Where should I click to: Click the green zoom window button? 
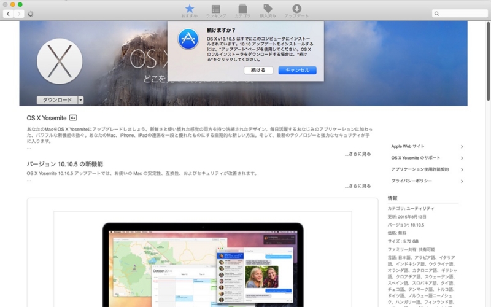click(20, 4)
